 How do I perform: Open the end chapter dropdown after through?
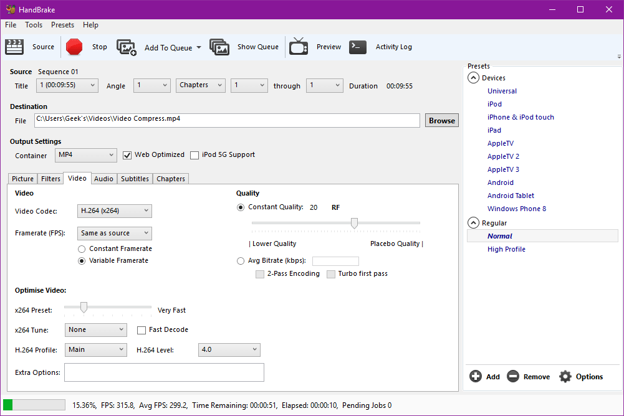click(x=324, y=85)
